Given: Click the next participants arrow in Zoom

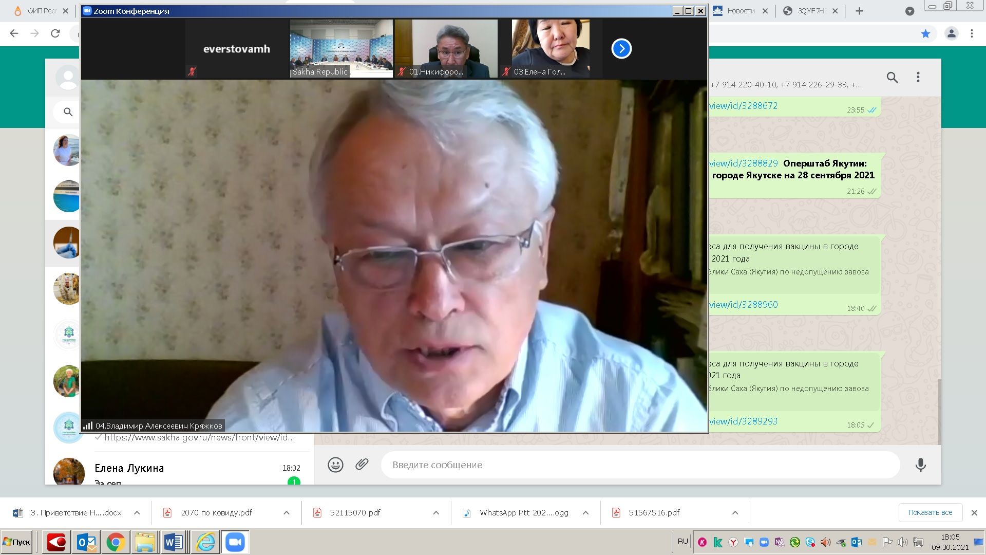Looking at the screenshot, I should click(x=621, y=49).
